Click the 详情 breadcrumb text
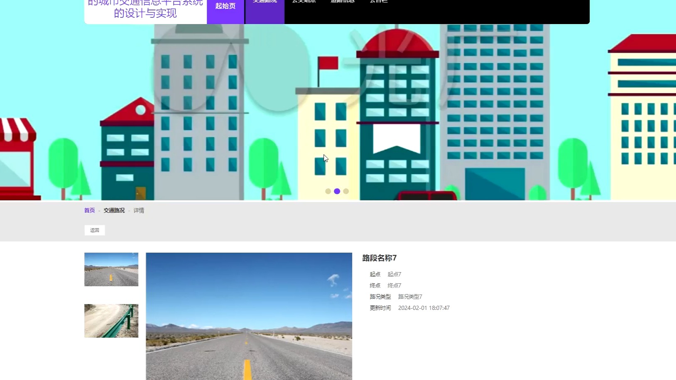The image size is (676, 380). pyautogui.click(x=139, y=210)
